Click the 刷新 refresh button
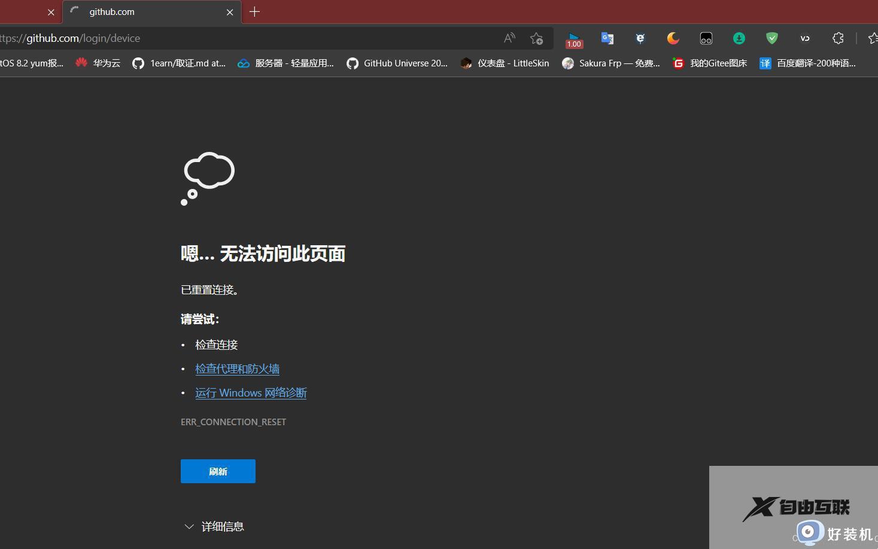This screenshot has height=549, width=878. click(x=218, y=471)
